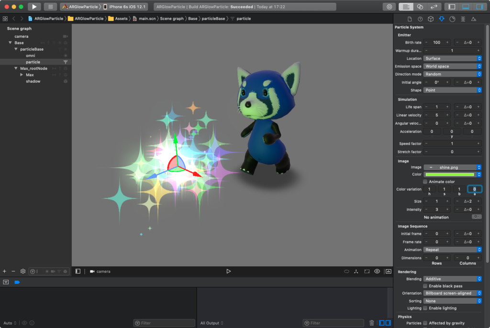The height and width of the screenshot is (328, 490).
Task: Click the green particle color swatch
Action: (450, 175)
